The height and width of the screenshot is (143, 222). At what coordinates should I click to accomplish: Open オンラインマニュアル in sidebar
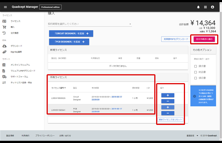click(20, 65)
